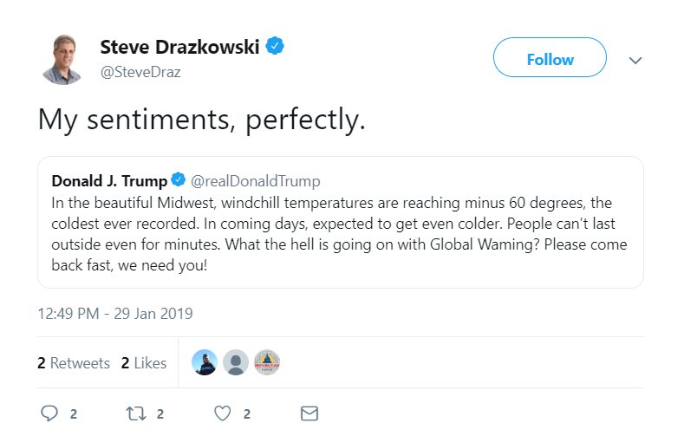Screen dimensions: 684x436
Task: Click Steve Drazkowski's profile photo
Action: (x=62, y=59)
